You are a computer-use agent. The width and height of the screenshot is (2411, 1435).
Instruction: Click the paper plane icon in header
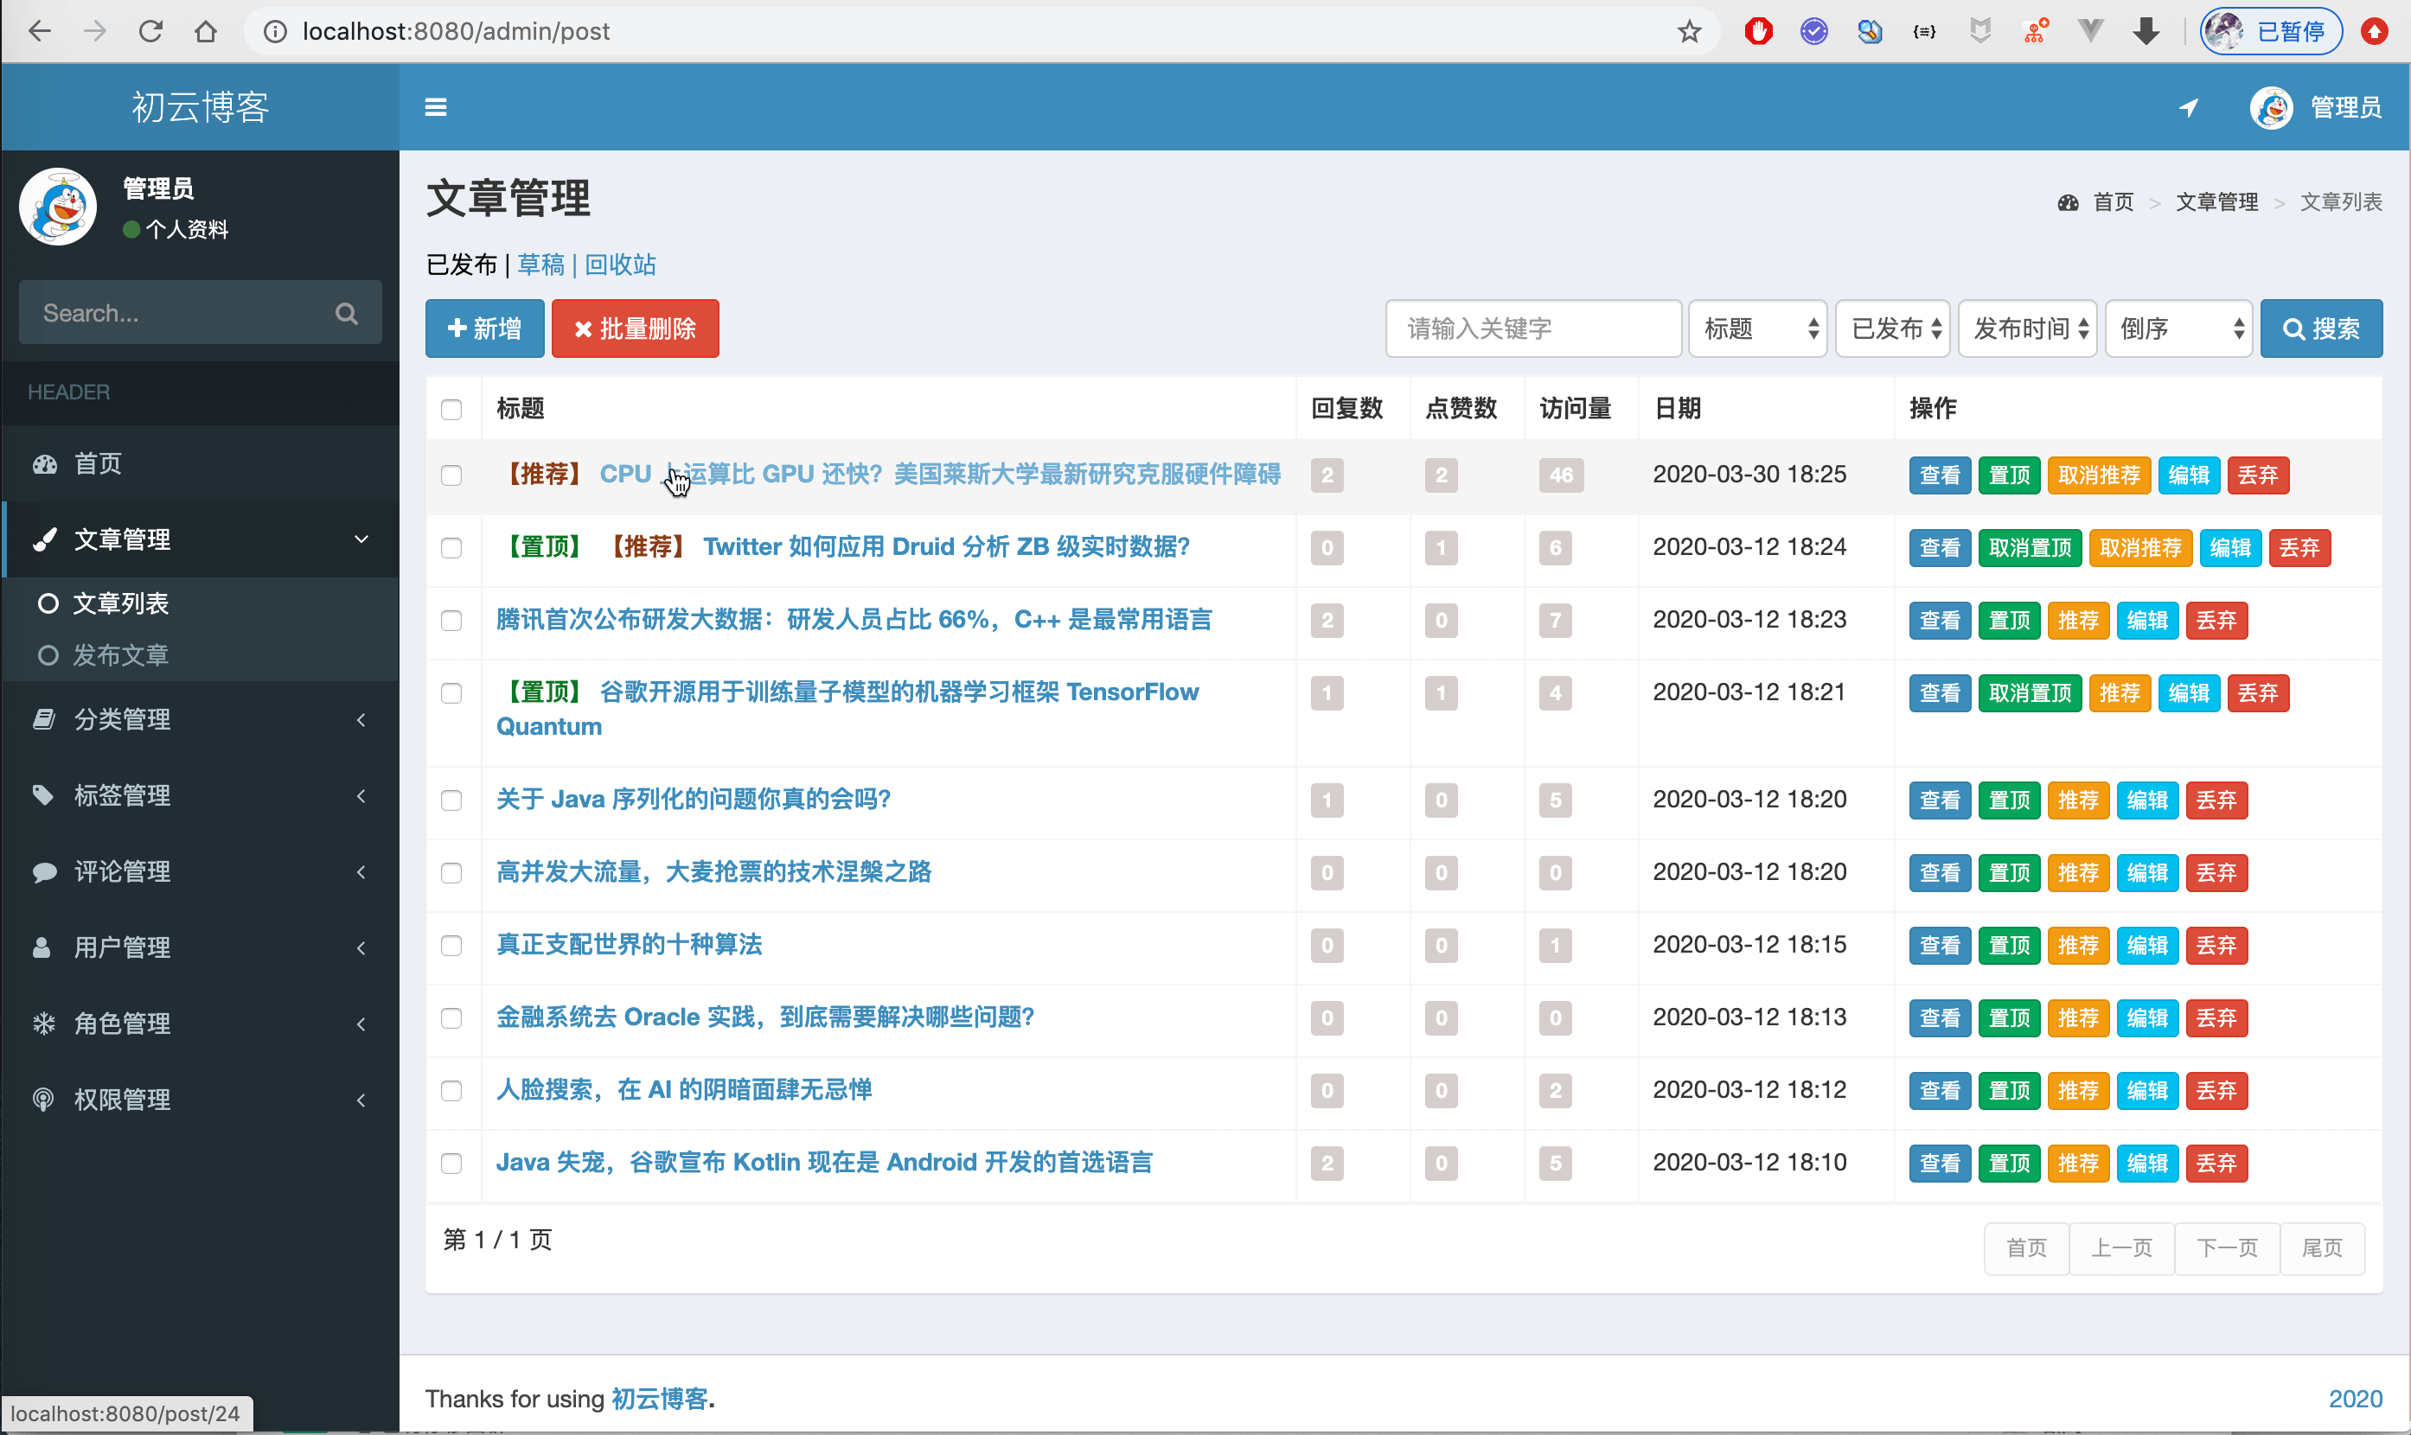coord(2189,107)
